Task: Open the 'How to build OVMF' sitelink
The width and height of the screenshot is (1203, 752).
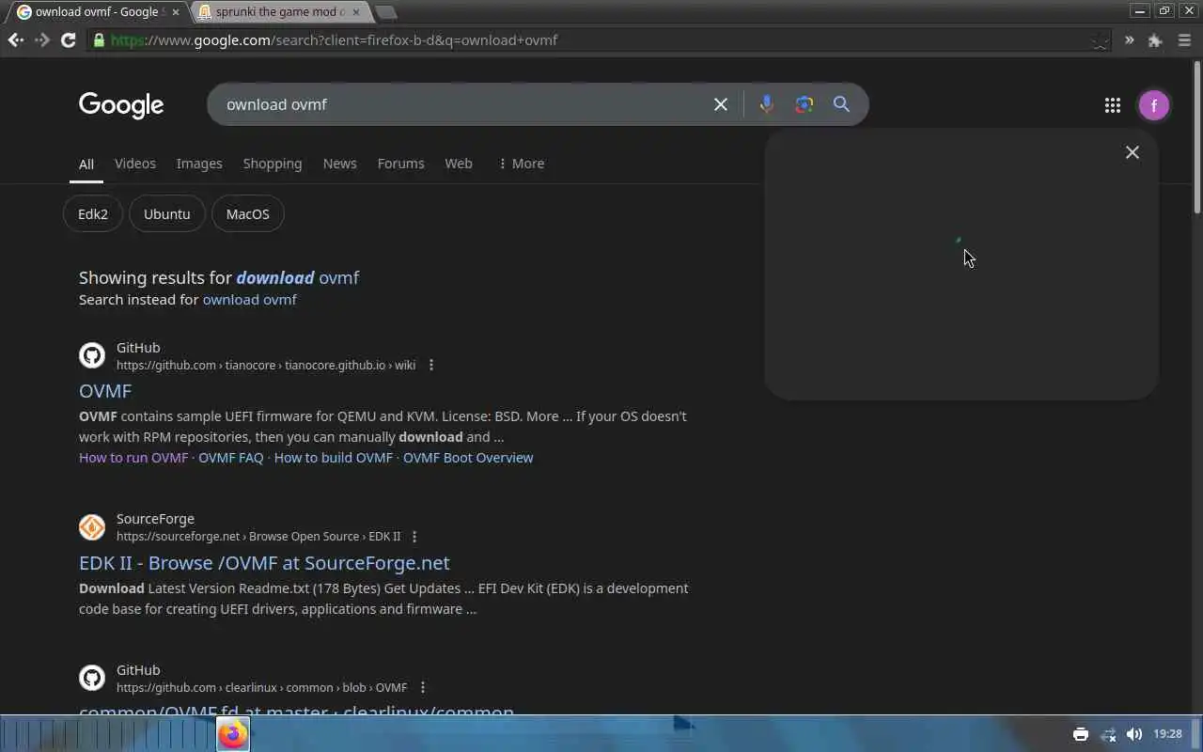Action: coord(334,458)
